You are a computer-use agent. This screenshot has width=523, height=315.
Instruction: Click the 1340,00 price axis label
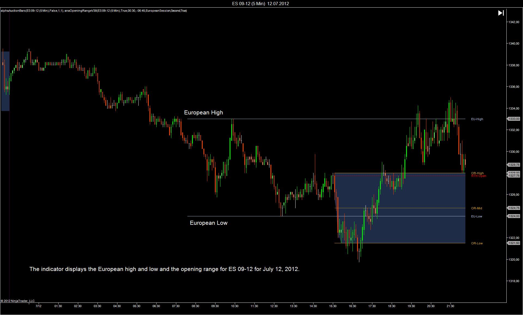pyautogui.click(x=514, y=43)
